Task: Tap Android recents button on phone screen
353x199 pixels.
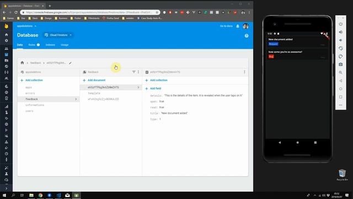Action: (x=315, y=143)
